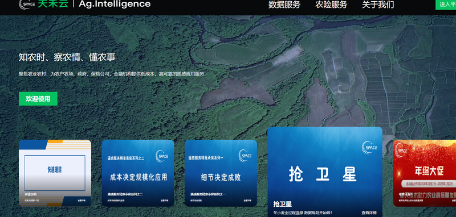The image size is (456, 217).
Task: Click the SPACE logo on 成本决定规模化应用 card
Action: [x=162, y=156]
